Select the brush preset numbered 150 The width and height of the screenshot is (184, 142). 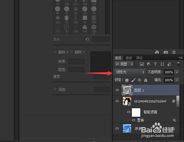(85, 10)
